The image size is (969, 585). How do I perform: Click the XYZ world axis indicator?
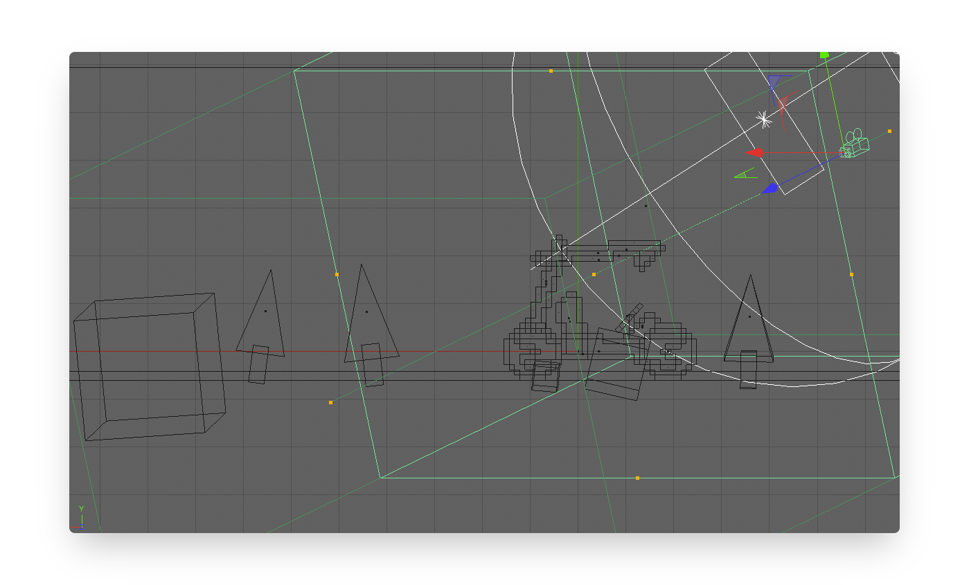click(81, 518)
